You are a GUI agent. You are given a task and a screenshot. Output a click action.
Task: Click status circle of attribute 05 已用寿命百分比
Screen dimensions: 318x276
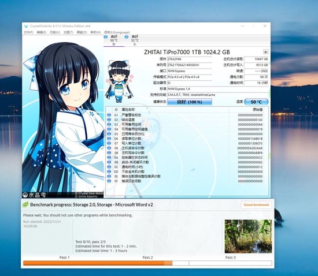point(109,134)
